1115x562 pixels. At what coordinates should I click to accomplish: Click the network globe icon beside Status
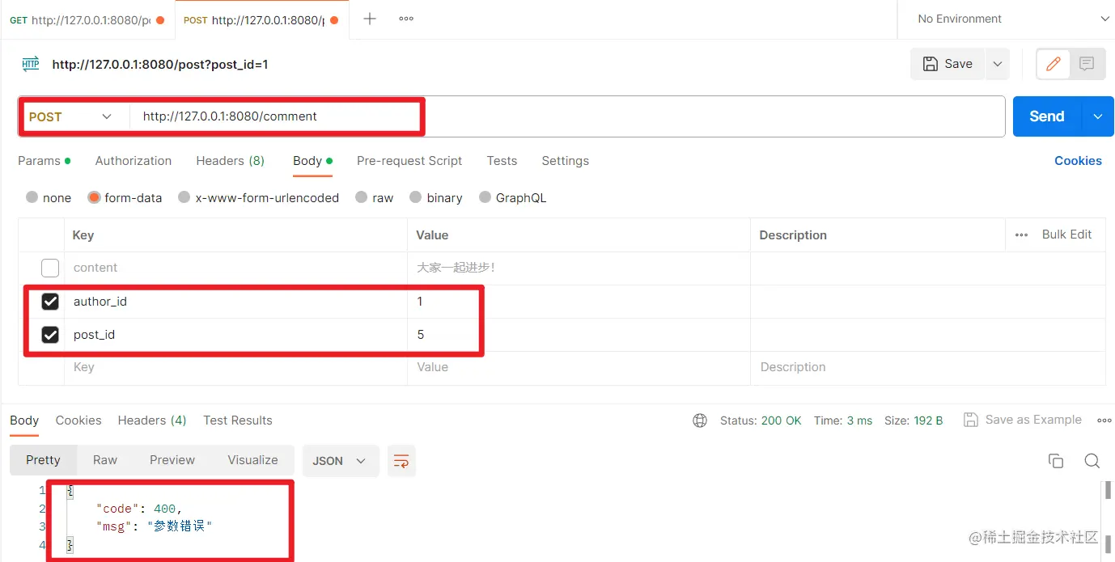click(x=700, y=420)
